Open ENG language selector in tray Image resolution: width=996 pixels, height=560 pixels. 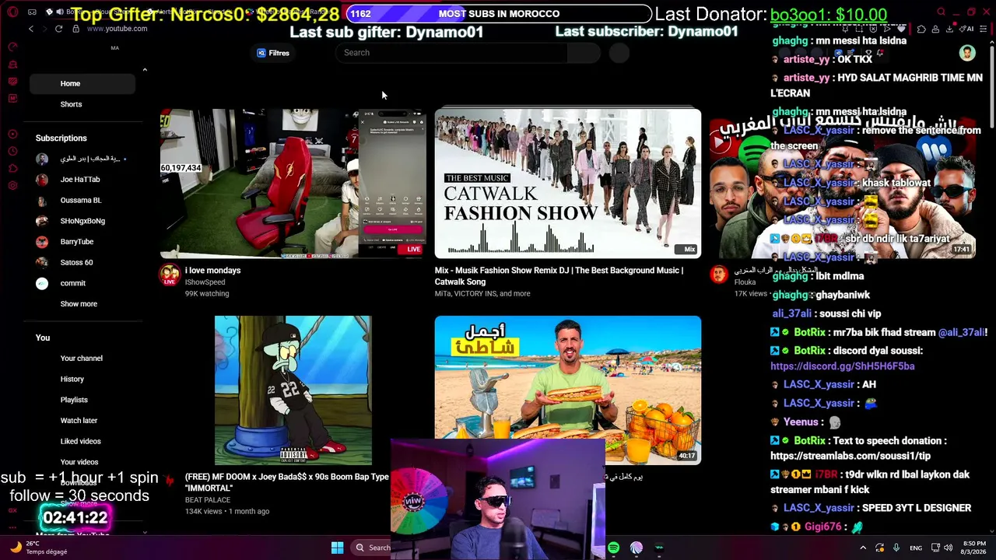tap(916, 548)
